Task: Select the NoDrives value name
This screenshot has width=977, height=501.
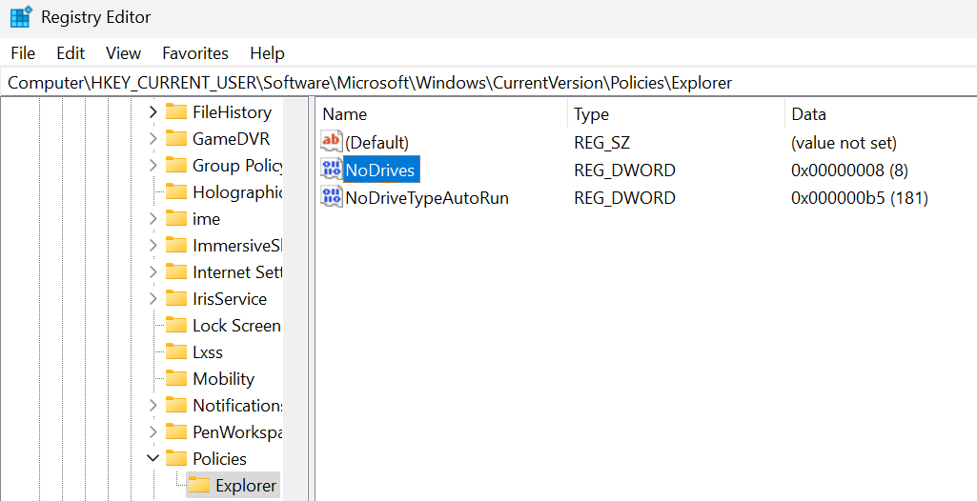Action: pos(381,170)
